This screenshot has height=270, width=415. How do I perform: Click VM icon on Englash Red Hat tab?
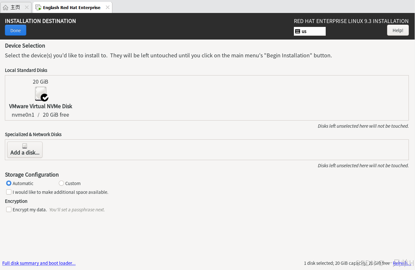(38, 7)
